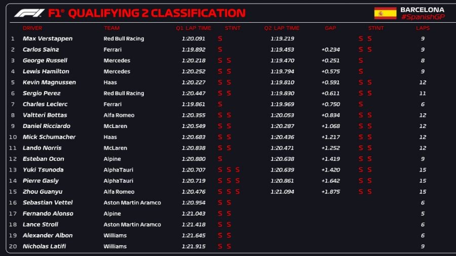This screenshot has height=256, width=456.
Task: Click Nicholas Latifi's Q1 lap time 1:21.915
Action: [194, 246]
